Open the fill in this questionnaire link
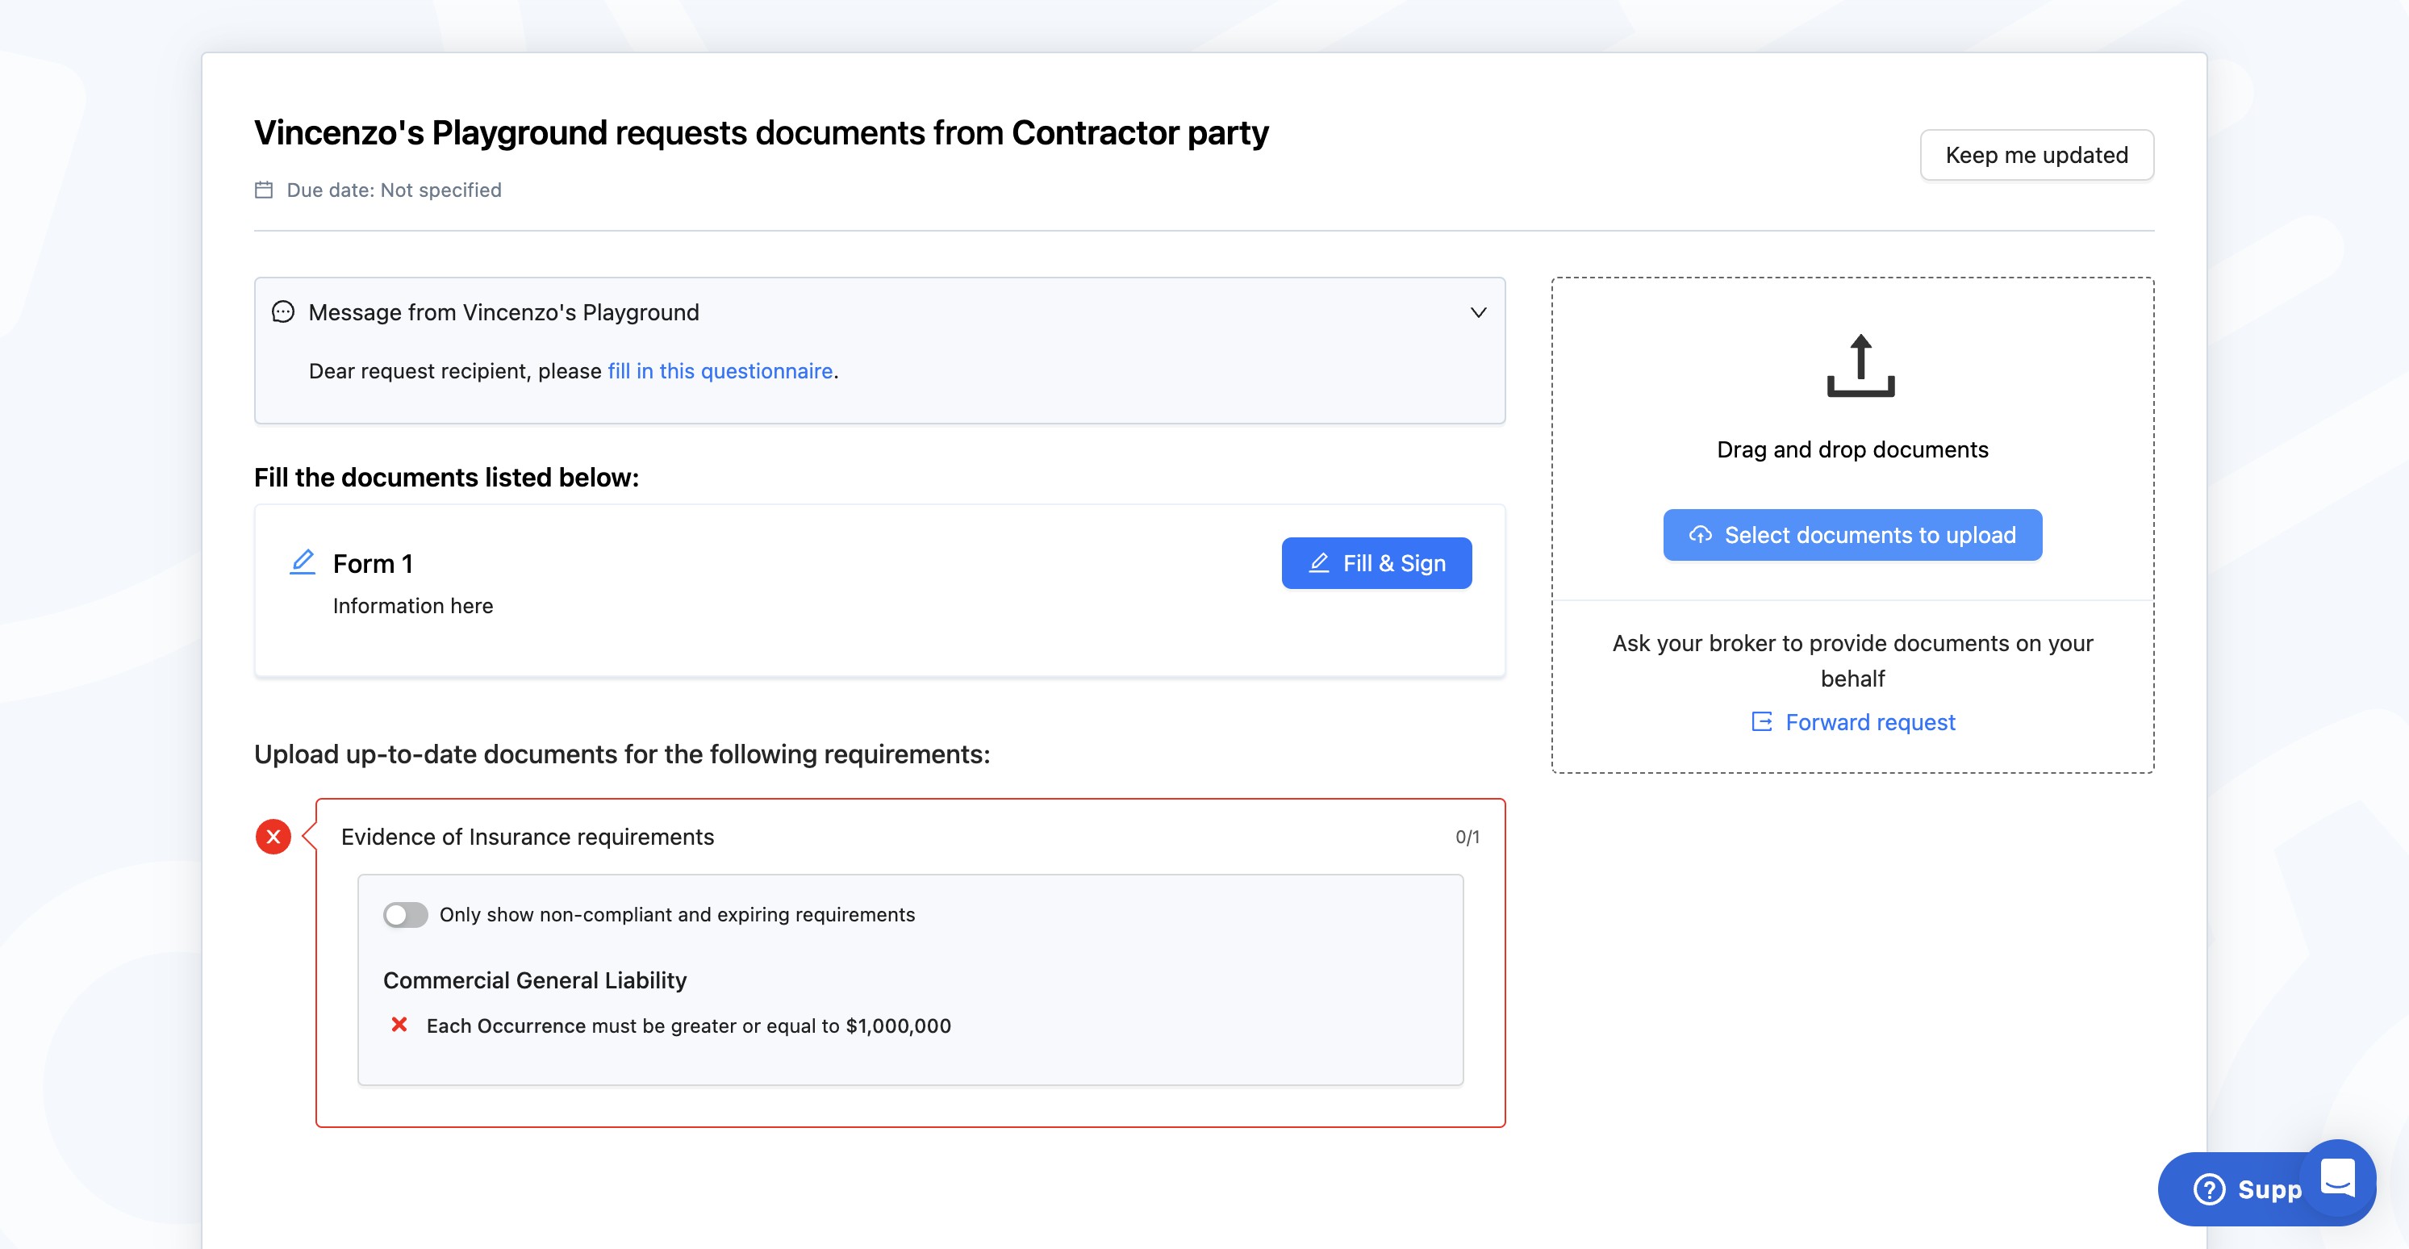The height and width of the screenshot is (1249, 2409). 719,371
